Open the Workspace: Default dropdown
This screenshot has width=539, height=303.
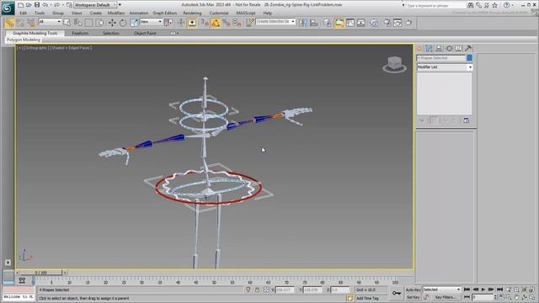(x=95, y=5)
